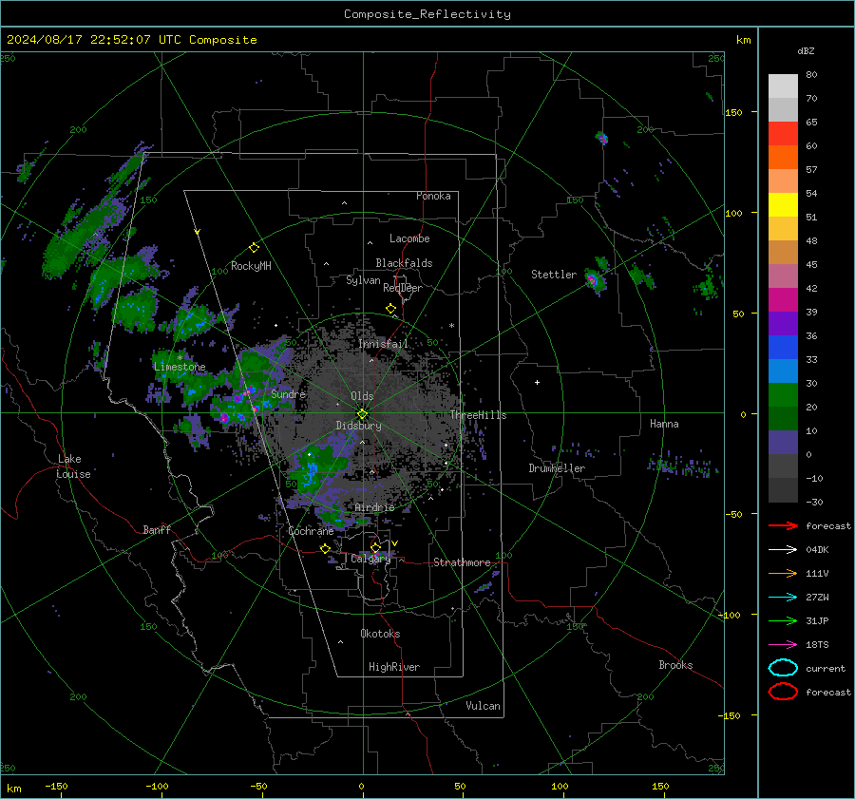Click the yellow 51-54 dBZ color swatch
This screenshot has height=799, width=855.
point(783,205)
